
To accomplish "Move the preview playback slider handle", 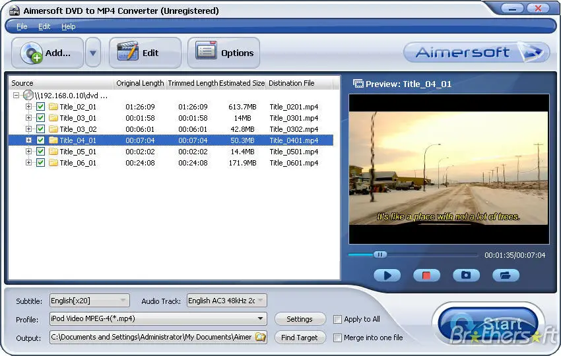I will [380, 254].
